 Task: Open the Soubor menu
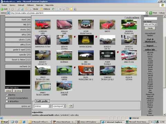[4, 5]
